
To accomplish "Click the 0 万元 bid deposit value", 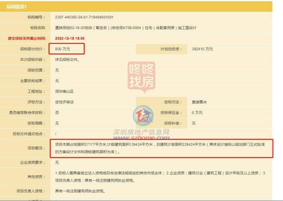I will (197, 113).
